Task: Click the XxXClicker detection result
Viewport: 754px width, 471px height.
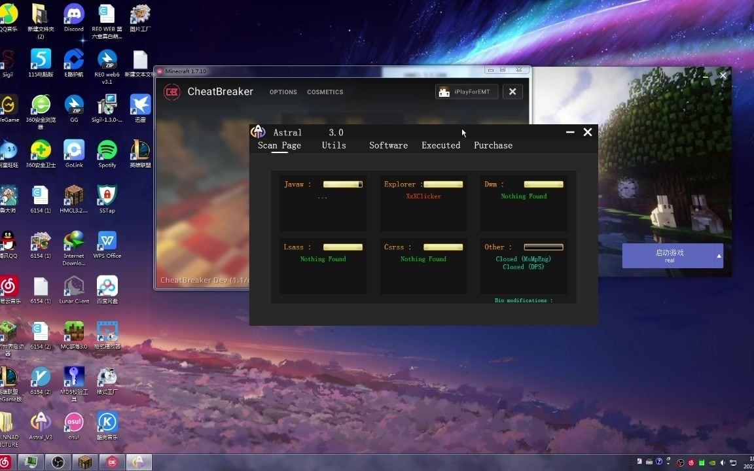Action: (x=423, y=196)
